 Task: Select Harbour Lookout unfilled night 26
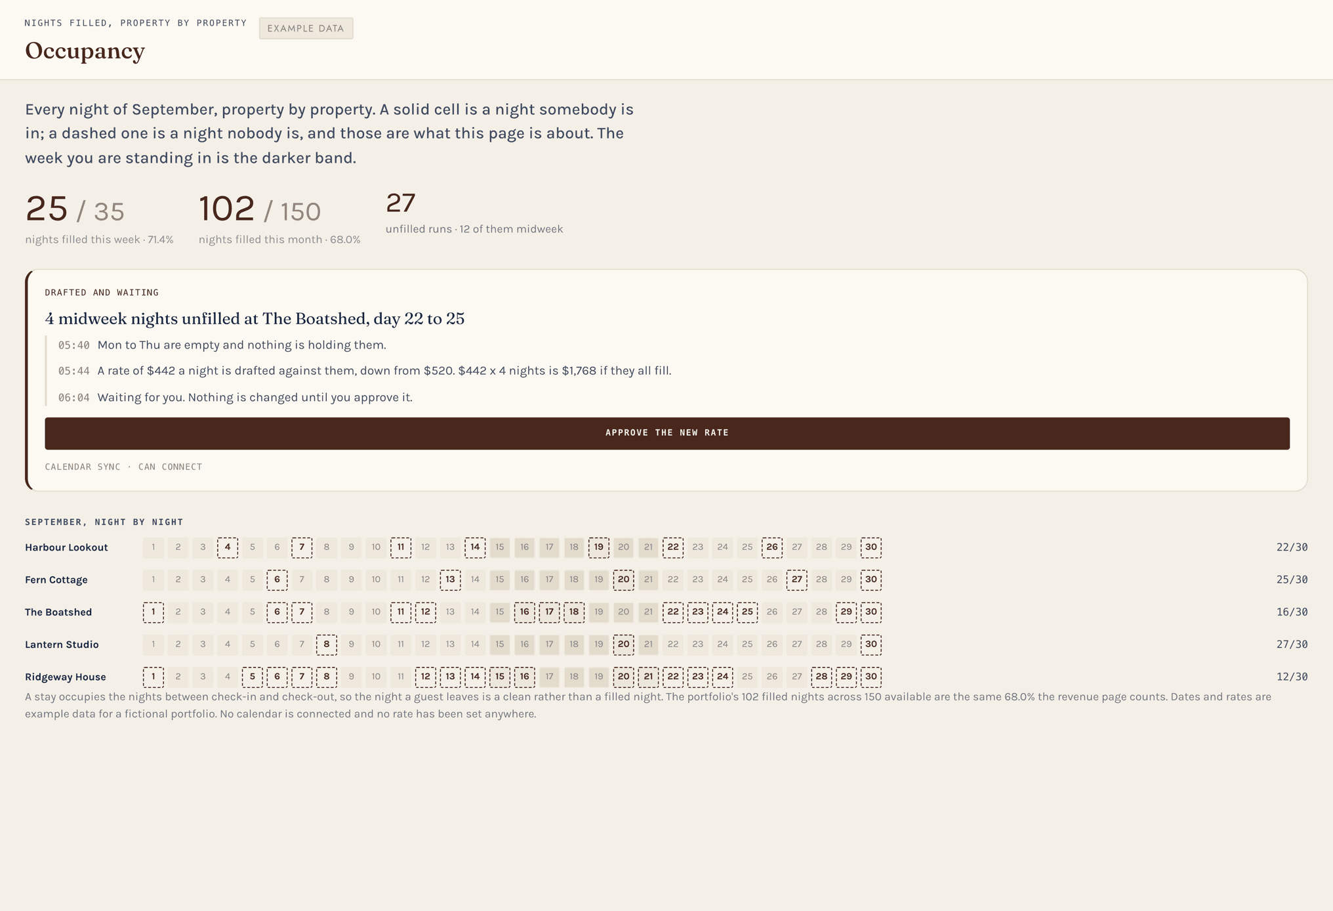(x=772, y=547)
